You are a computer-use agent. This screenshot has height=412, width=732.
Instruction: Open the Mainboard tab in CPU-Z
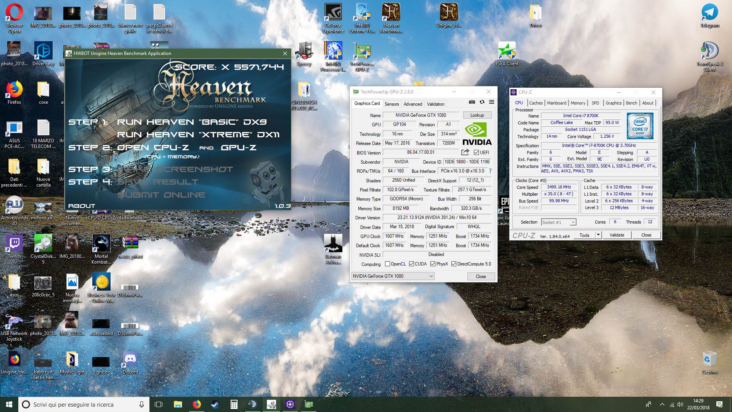pyautogui.click(x=557, y=103)
